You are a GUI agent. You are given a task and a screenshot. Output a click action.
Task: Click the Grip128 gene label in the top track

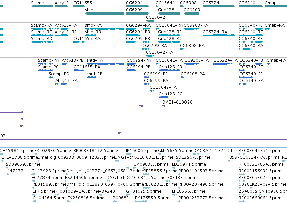(x=166, y=10)
